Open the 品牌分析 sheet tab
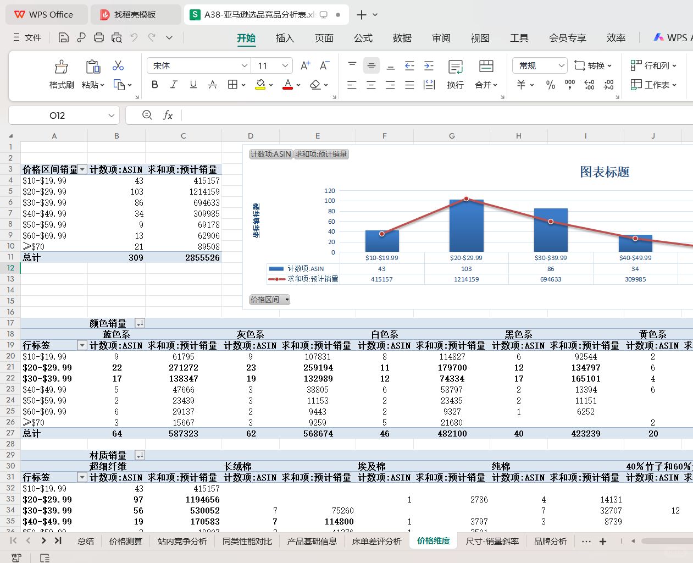This screenshot has height=563, width=693. pyautogui.click(x=550, y=541)
